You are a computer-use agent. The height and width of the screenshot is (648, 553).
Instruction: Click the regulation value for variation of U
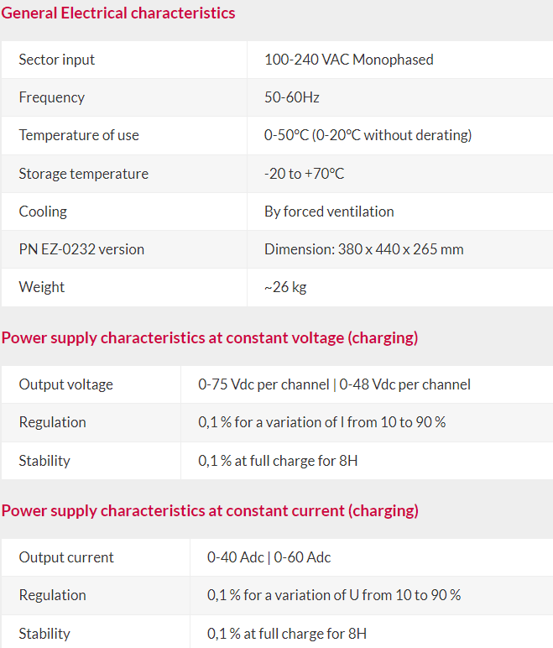(334, 595)
